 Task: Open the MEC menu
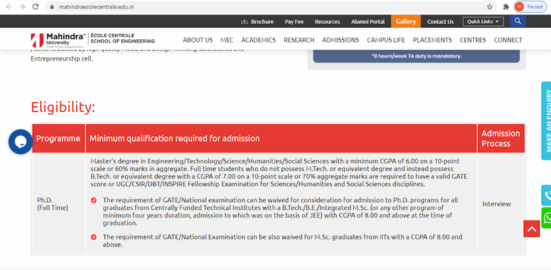227,40
